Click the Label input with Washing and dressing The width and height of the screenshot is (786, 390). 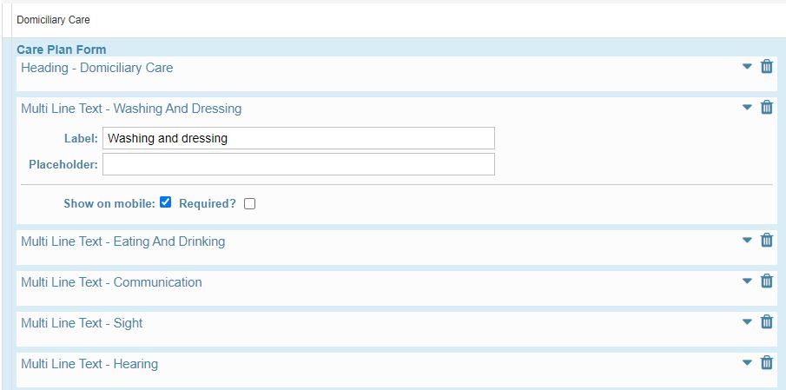tap(298, 138)
